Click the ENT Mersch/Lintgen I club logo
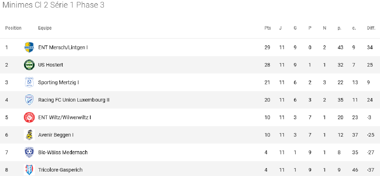380x176 pixels. click(x=29, y=47)
